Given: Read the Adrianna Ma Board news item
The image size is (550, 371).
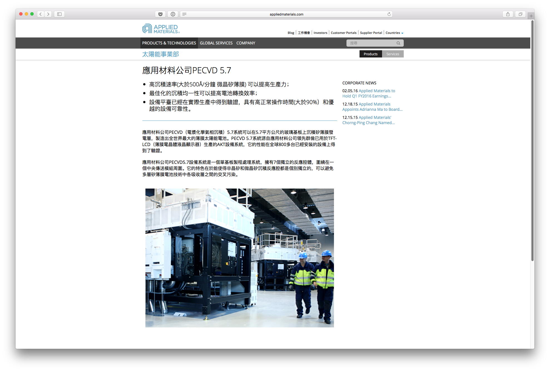Looking at the screenshot, I should pos(372,107).
